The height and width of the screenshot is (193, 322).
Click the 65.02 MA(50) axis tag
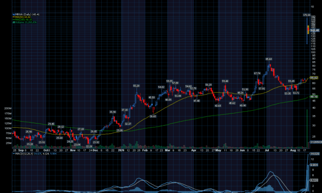(x=314, y=78)
